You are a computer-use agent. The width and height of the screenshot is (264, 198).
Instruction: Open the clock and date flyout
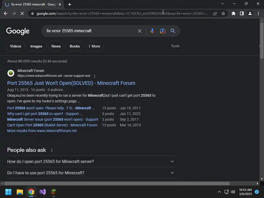[245, 192]
